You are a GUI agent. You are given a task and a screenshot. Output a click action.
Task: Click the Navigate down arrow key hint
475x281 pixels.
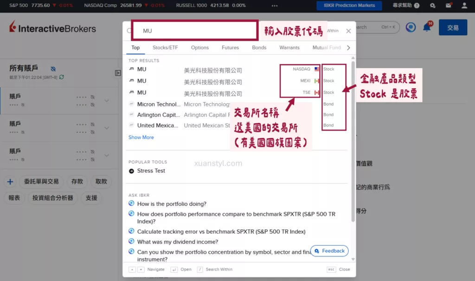click(141, 269)
